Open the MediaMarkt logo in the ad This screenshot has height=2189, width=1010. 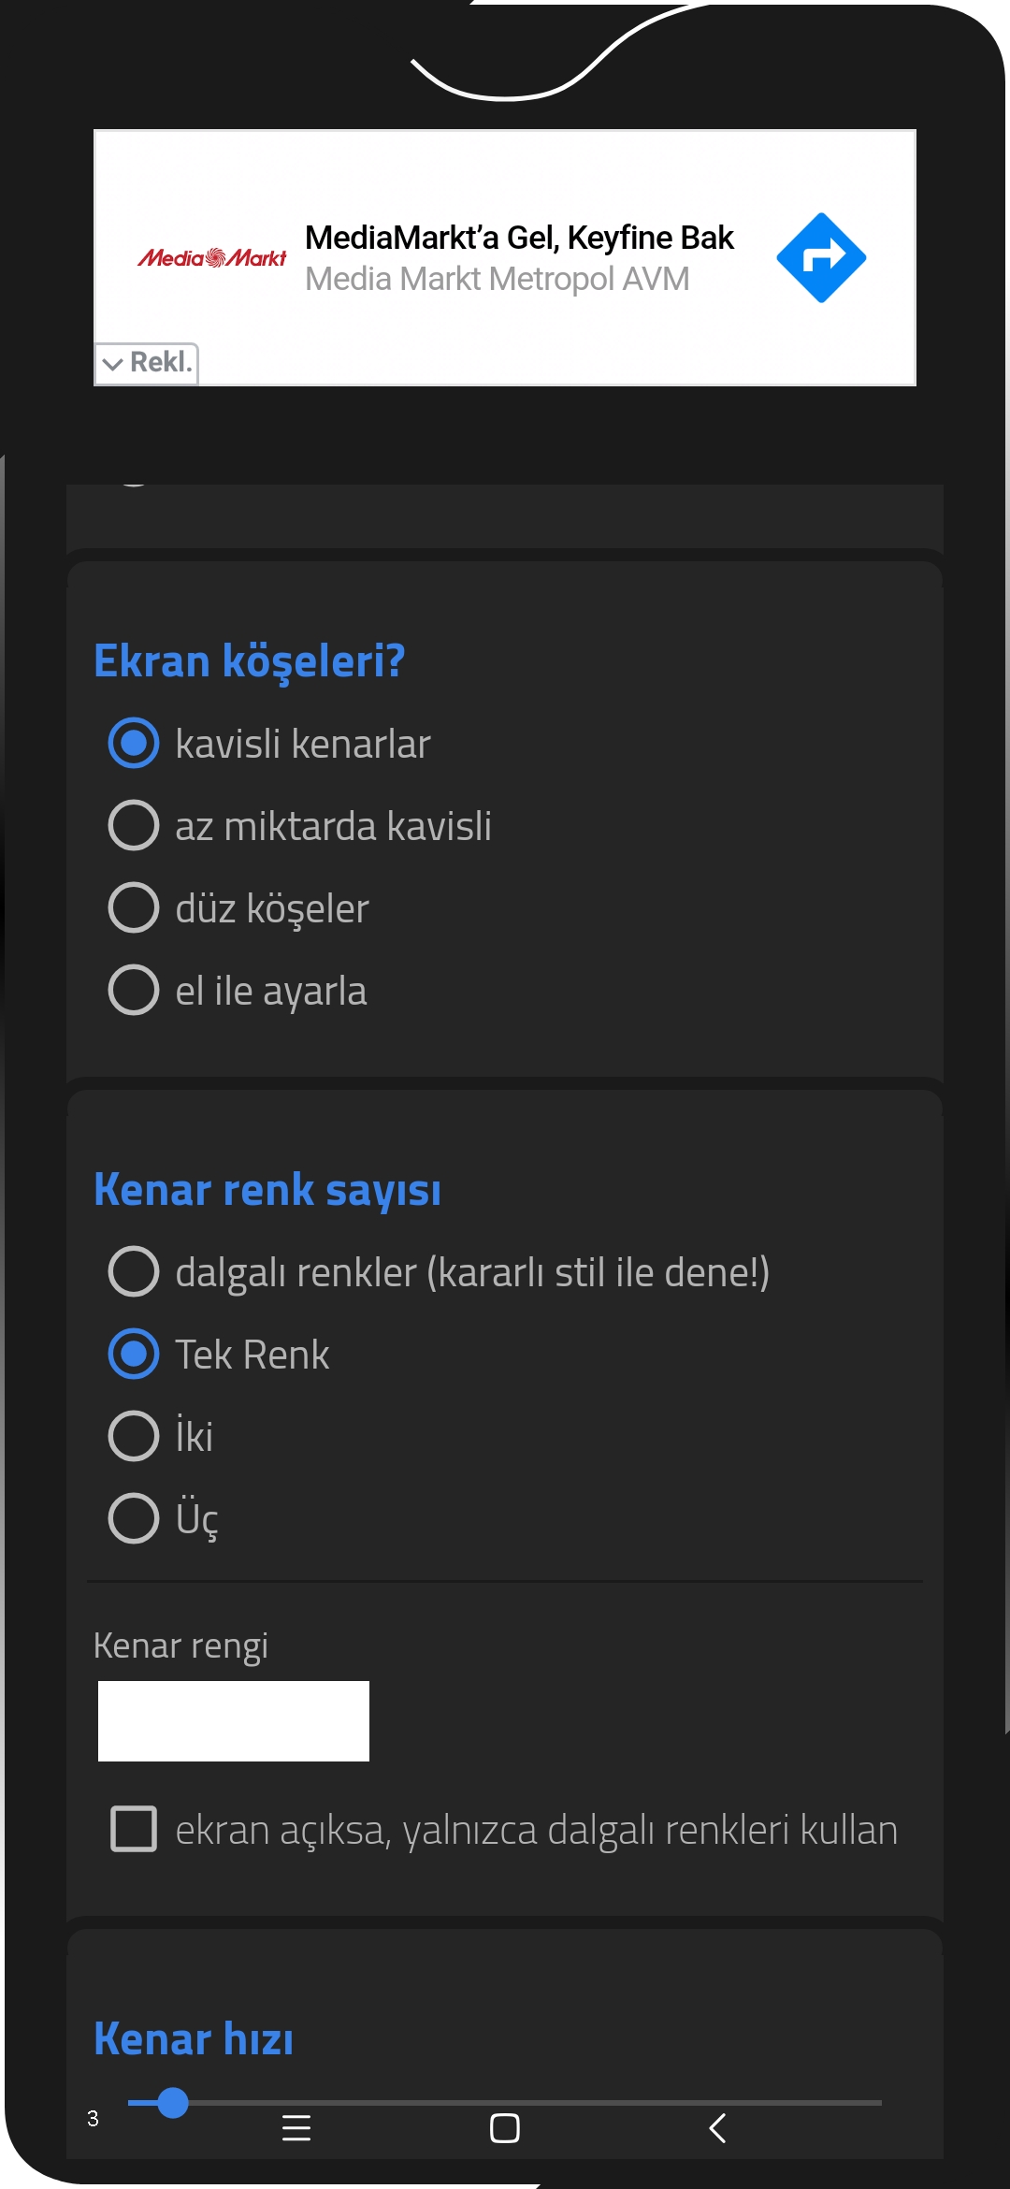[211, 257]
